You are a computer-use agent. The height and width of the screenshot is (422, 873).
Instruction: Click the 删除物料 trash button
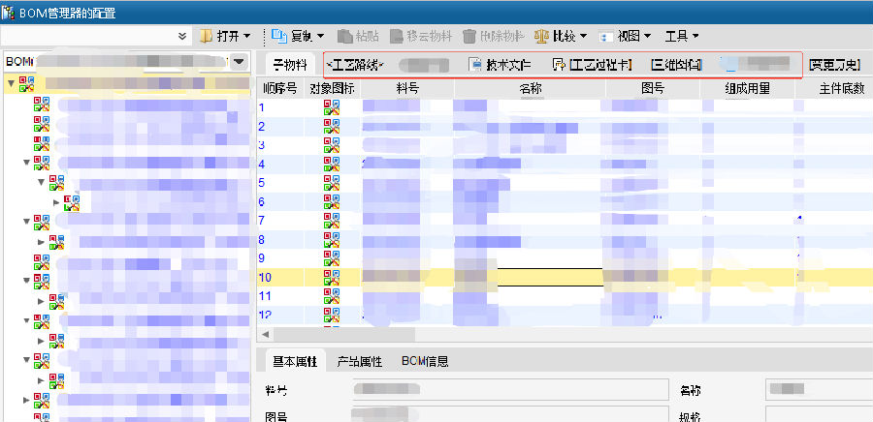494,37
